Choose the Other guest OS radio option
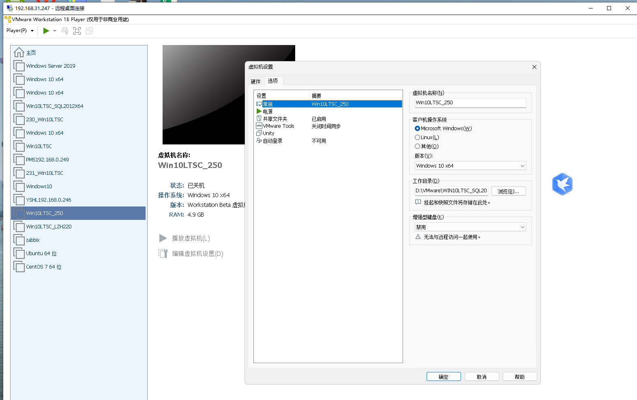Screen dimensions: 637x400 pos(417,146)
